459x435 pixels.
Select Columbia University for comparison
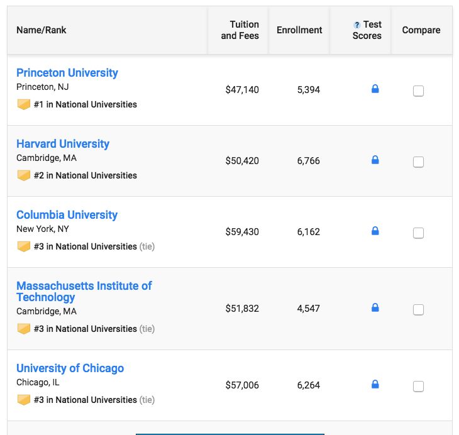coord(418,233)
